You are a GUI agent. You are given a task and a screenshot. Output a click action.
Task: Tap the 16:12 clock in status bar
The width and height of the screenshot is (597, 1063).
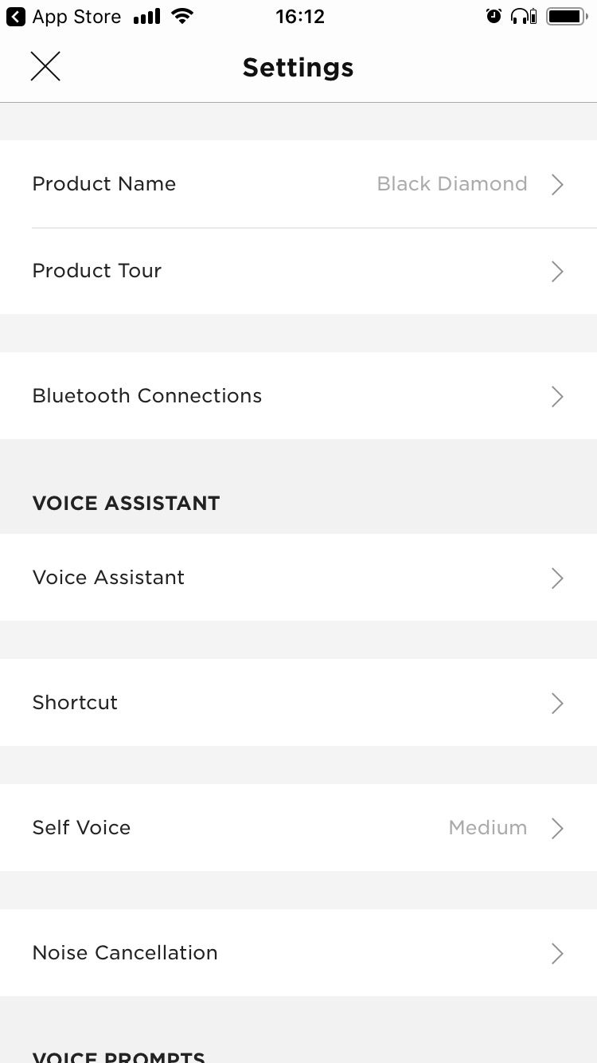pyautogui.click(x=299, y=17)
